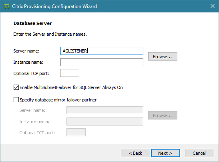Click the 'Server name:' label at top
The image size is (219, 162).
pos(26,51)
